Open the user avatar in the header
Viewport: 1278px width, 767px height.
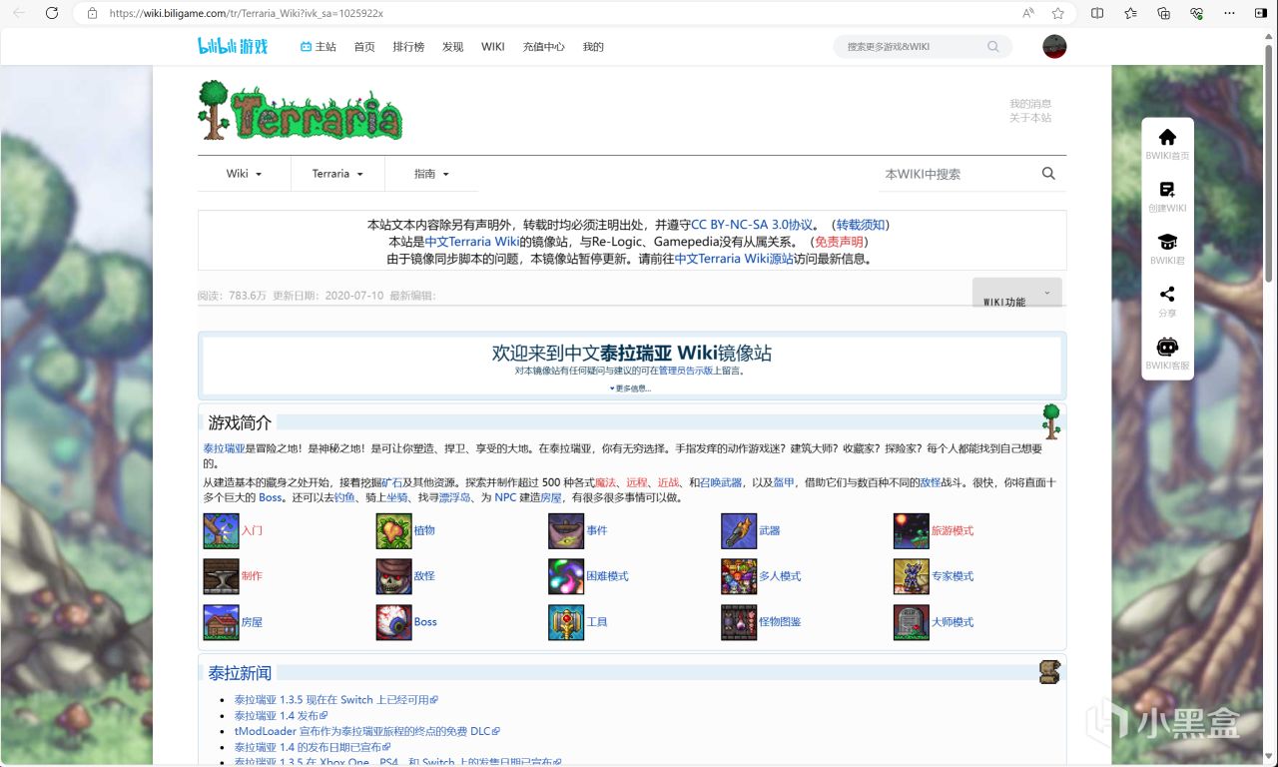(1054, 46)
